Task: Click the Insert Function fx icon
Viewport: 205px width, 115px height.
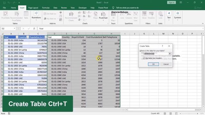Action: (34, 28)
